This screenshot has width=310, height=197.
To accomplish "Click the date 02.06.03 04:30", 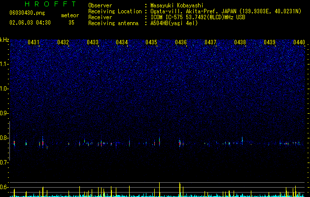I will tap(30, 23).
